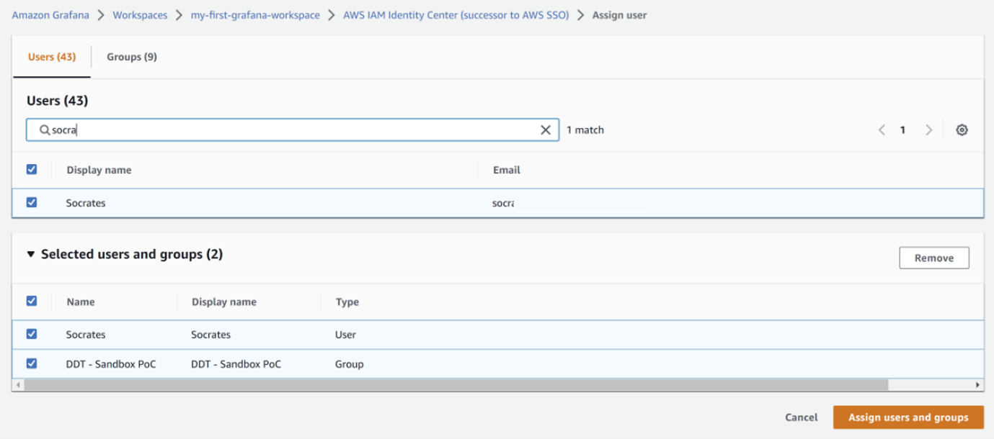The height and width of the screenshot is (439, 994).
Task: Clear the search field with X icon
Action: click(x=546, y=130)
